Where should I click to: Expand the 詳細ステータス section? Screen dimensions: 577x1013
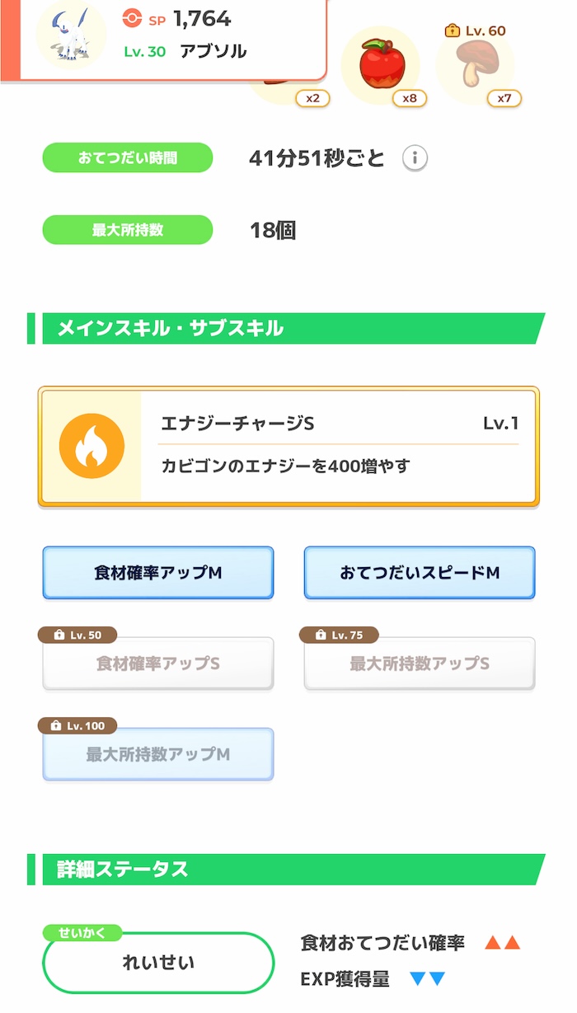(107, 869)
